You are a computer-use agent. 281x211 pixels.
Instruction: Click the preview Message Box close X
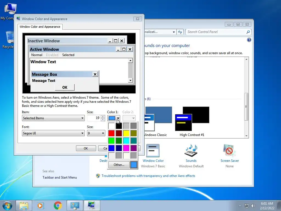tap(95, 74)
